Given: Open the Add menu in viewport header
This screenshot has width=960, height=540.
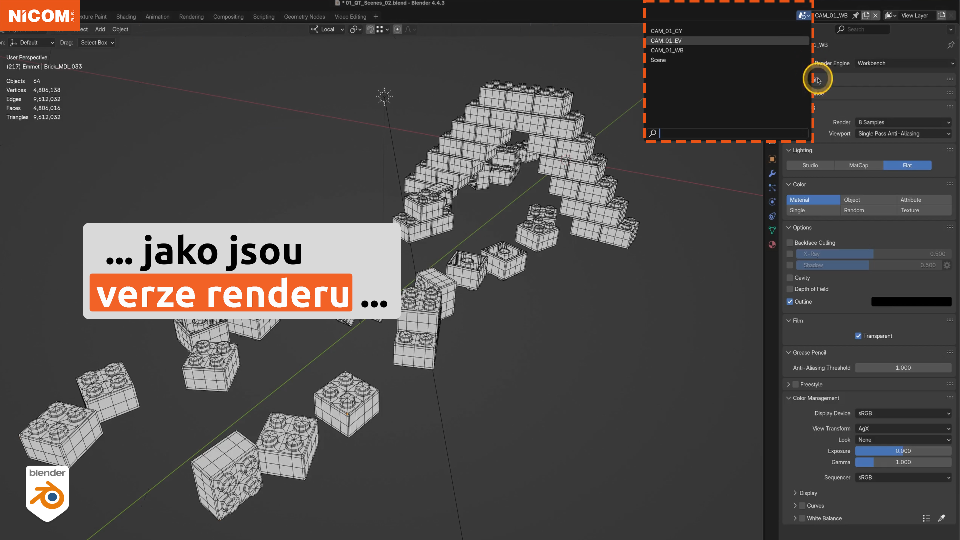Looking at the screenshot, I should click(100, 29).
